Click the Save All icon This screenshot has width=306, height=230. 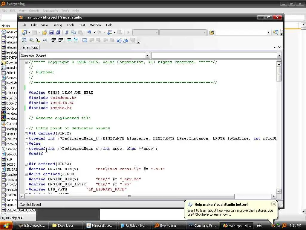(x=58, y=32)
